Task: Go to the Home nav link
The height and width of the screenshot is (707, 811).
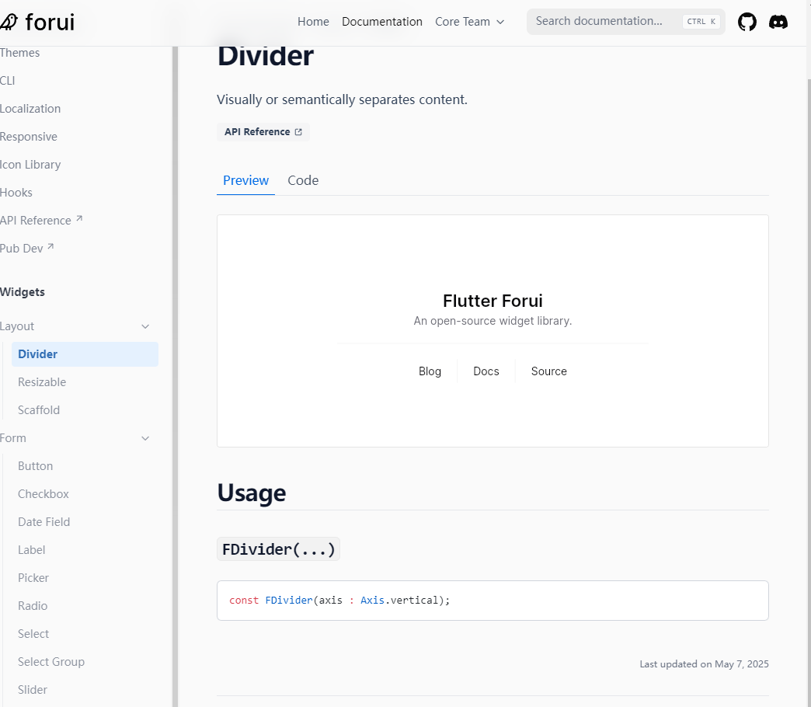Action: click(313, 22)
